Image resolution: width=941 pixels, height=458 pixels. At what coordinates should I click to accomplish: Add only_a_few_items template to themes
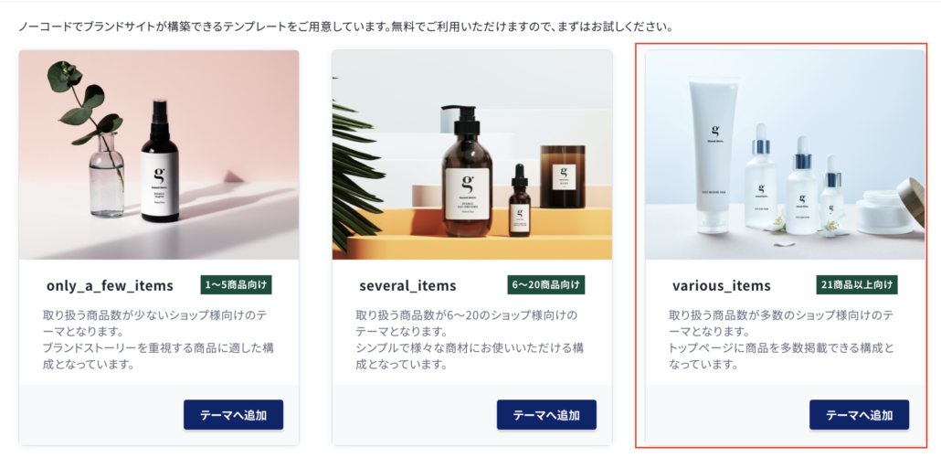coord(233,415)
